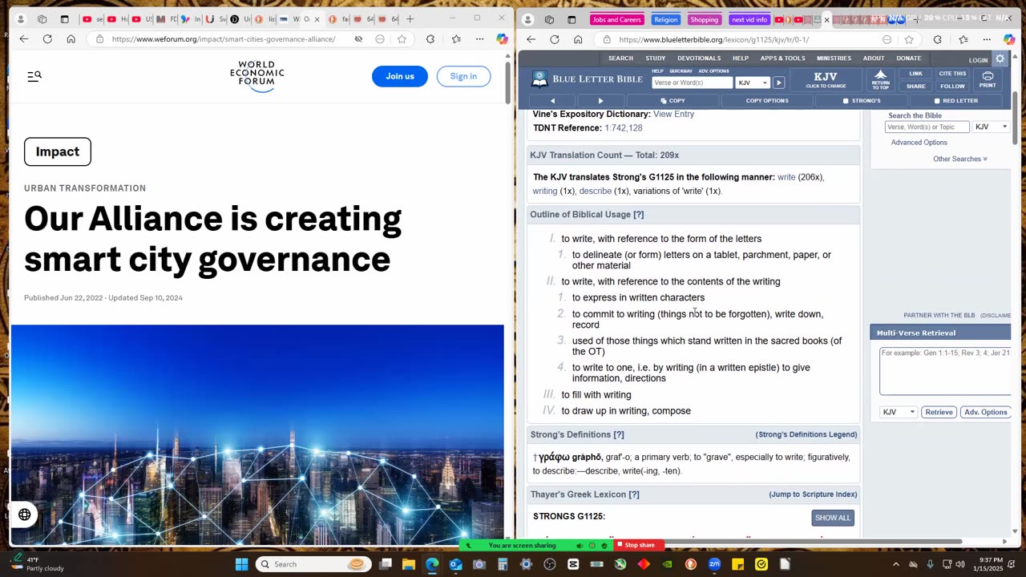1026x577 pixels.
Task: Click the FOLLOW button
Action: point(952,86)
